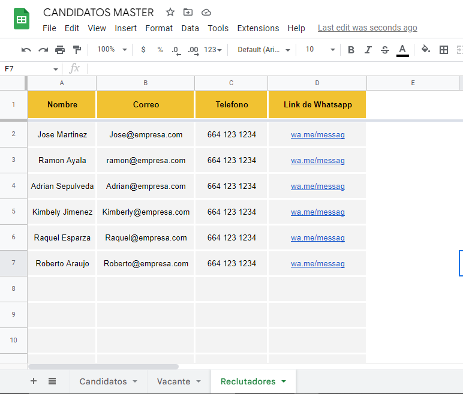
Task: Activate the paint format tool
Action: (x=77, y=50)
